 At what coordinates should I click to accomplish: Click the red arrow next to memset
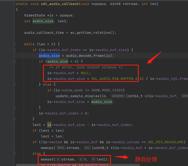(x=122, y=158)
